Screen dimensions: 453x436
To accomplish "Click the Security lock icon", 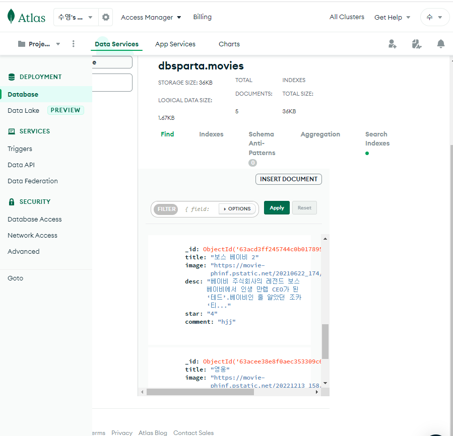I will coord(12,201).
